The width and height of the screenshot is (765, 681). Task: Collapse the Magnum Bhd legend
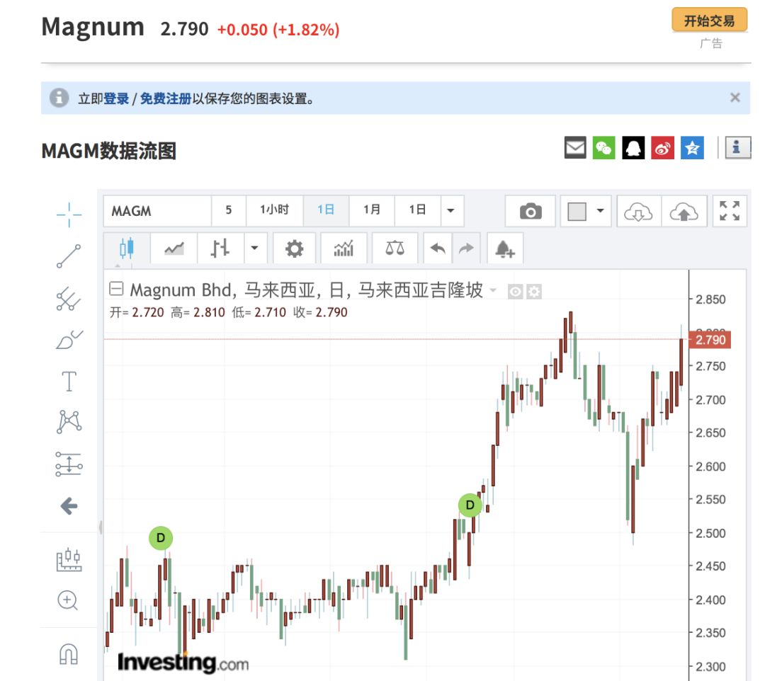click(116, 289)
